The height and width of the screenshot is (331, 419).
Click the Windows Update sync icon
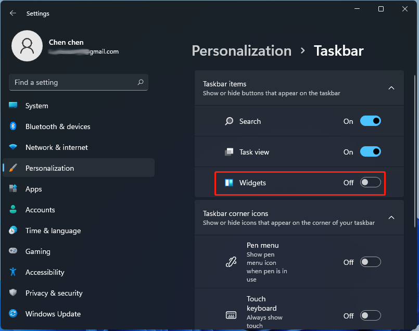click(x=13, y=313)
